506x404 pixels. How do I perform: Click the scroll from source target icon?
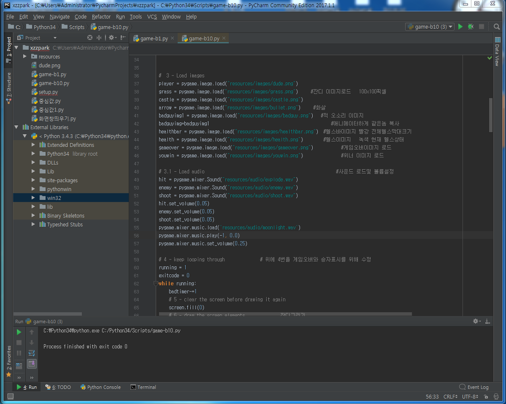(90, 37)
